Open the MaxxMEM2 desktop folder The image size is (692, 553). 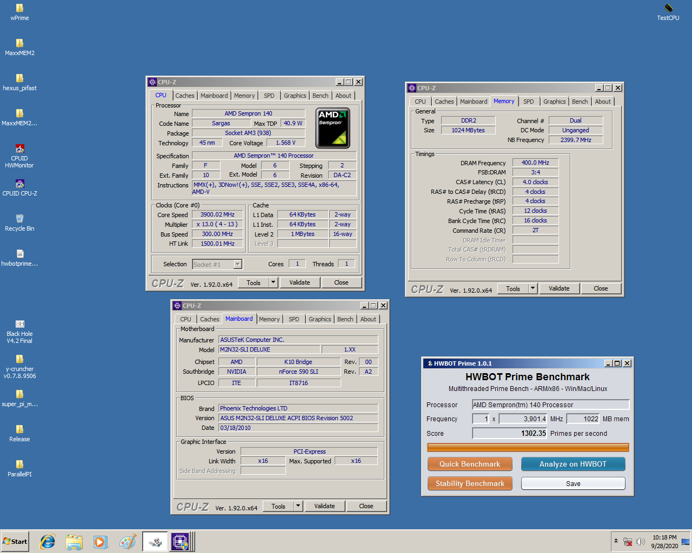click(x=19, y=47)
